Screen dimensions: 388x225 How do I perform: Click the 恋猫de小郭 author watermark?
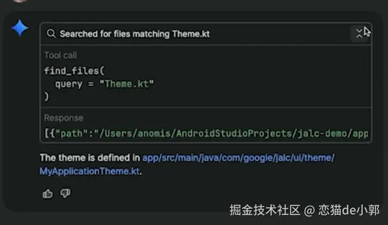pos(349,210)
